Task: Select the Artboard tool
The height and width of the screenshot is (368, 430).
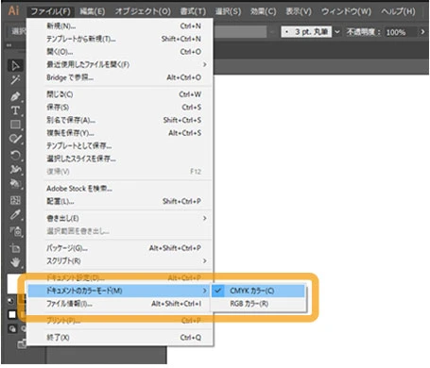Action: tap(15, 248)
